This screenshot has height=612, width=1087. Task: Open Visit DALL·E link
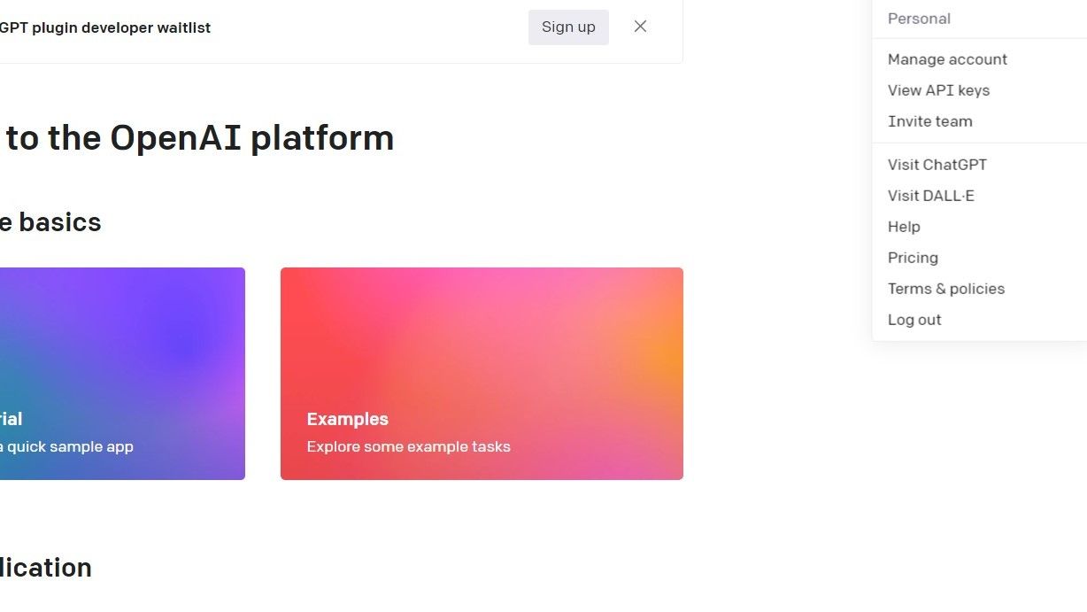(x=931, y=195)
